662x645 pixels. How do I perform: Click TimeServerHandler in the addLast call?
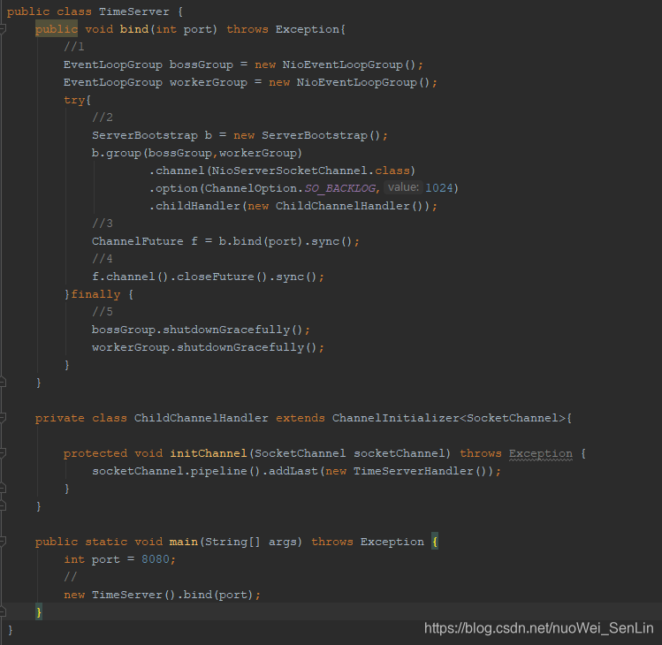(x=414, y=472)
